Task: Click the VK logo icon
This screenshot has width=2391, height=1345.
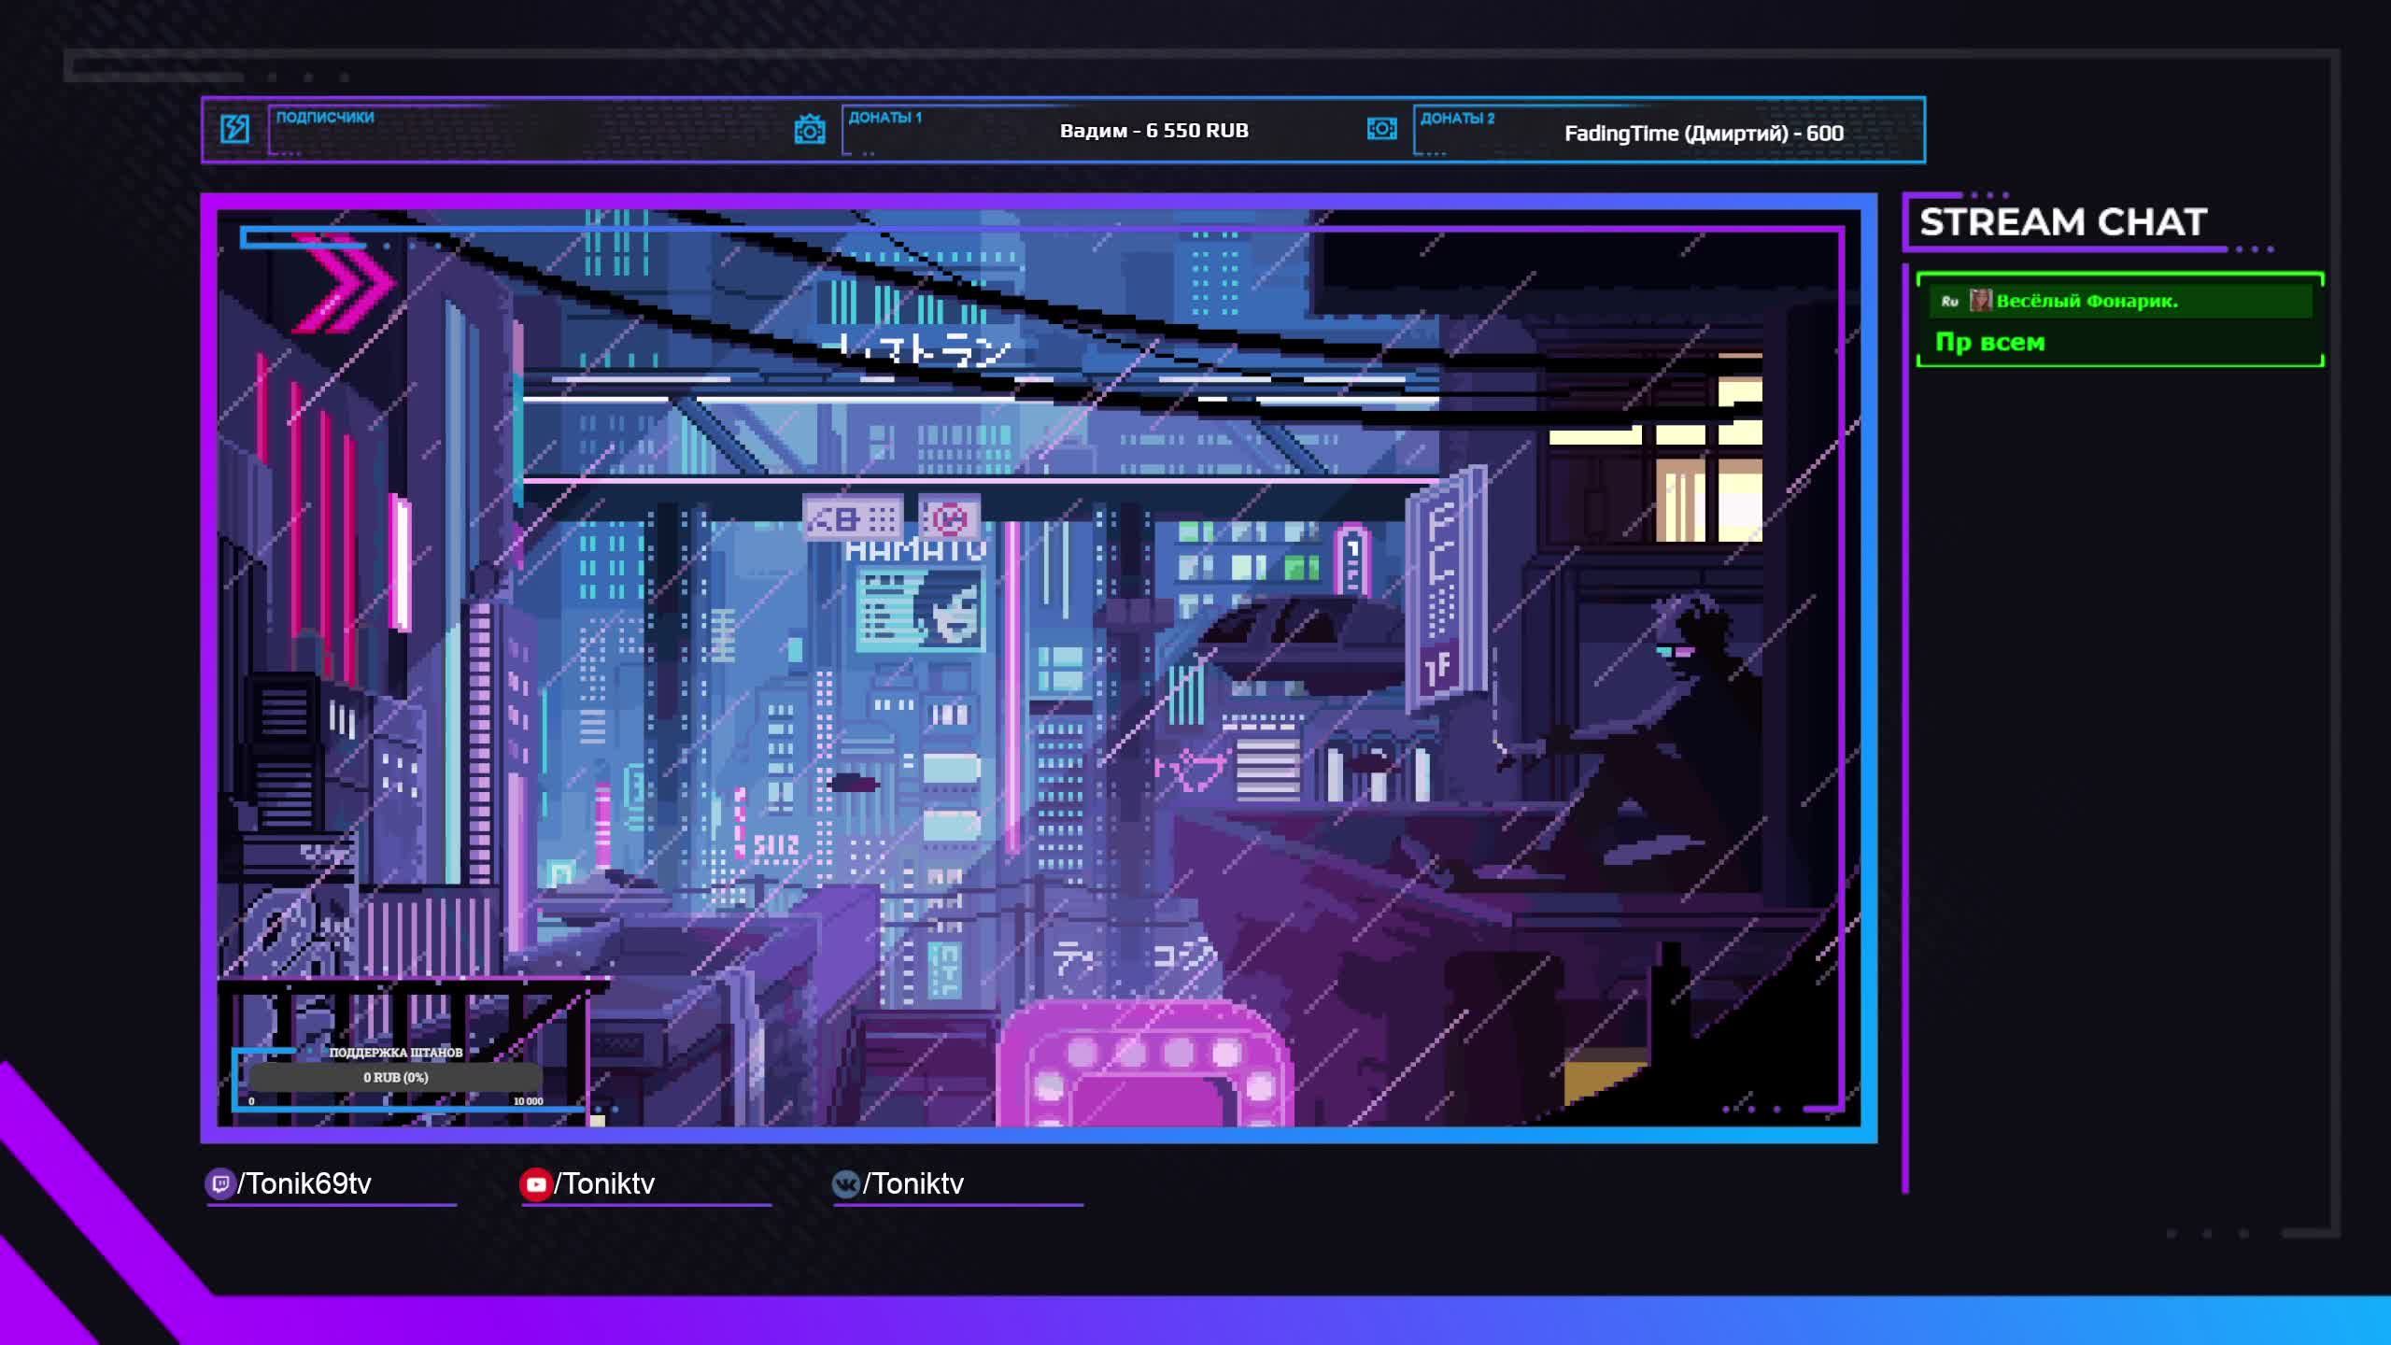Action: [845, 1184]
